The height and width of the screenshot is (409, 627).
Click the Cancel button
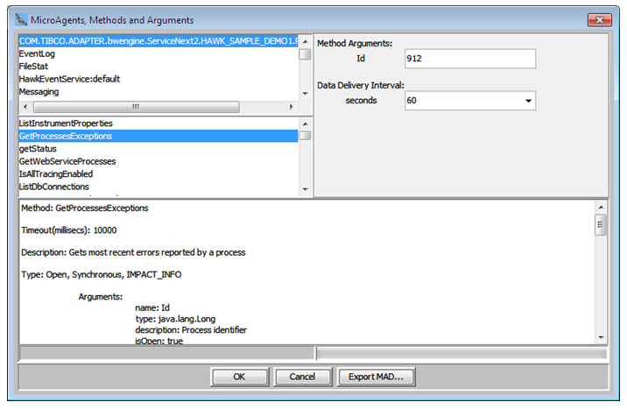(303, 377)
